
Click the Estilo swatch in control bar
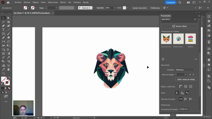click(x=125, y=8)
